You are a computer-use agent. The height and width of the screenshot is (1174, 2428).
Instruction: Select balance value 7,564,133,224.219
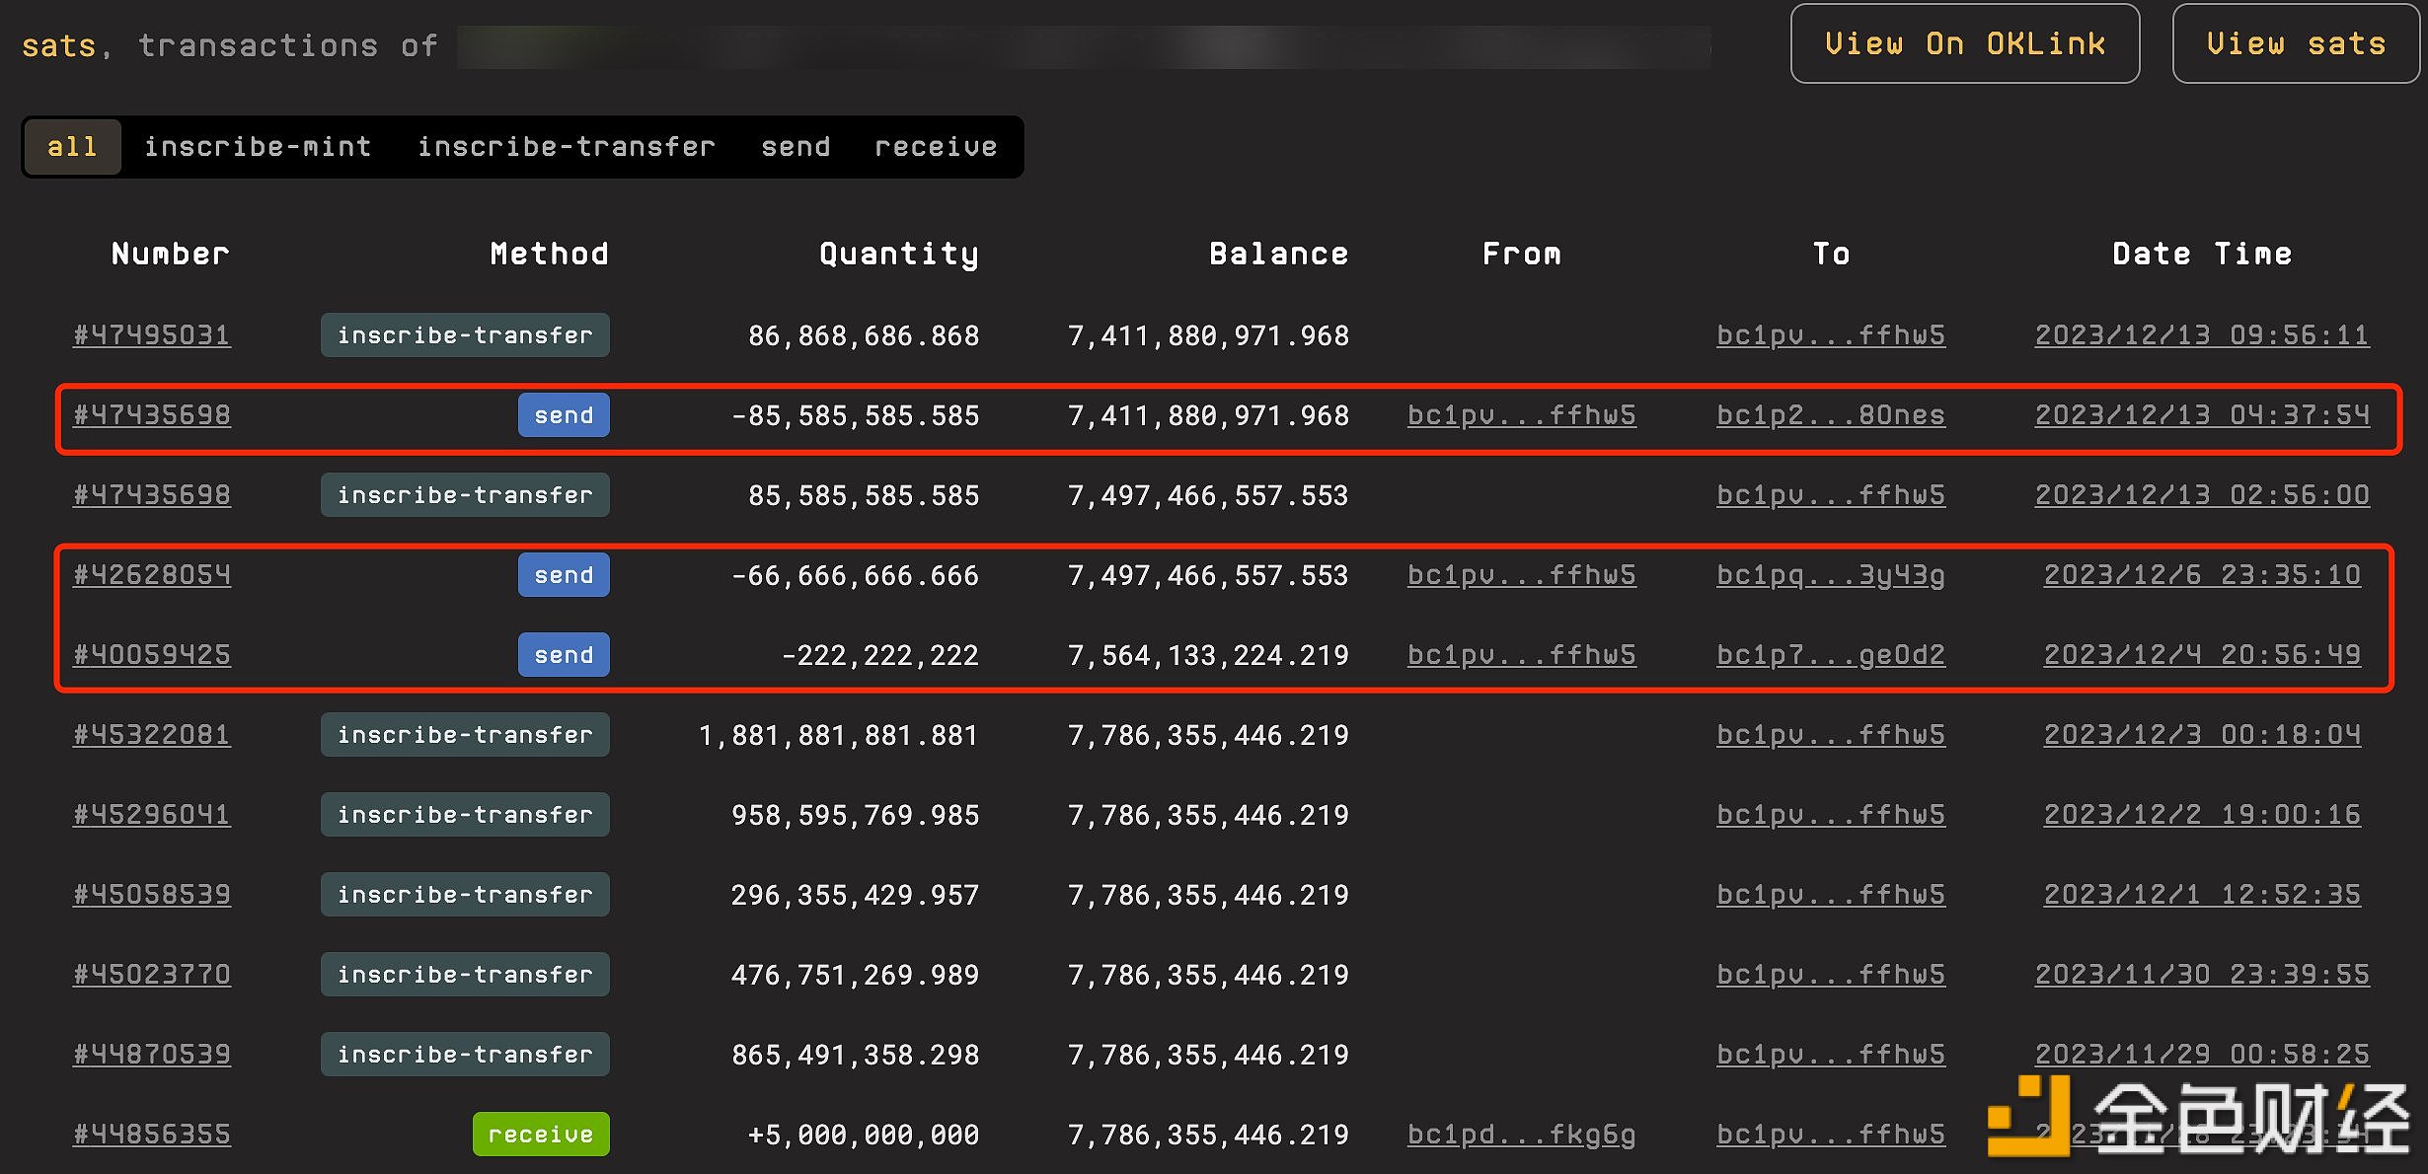(x=1208, y=656)
